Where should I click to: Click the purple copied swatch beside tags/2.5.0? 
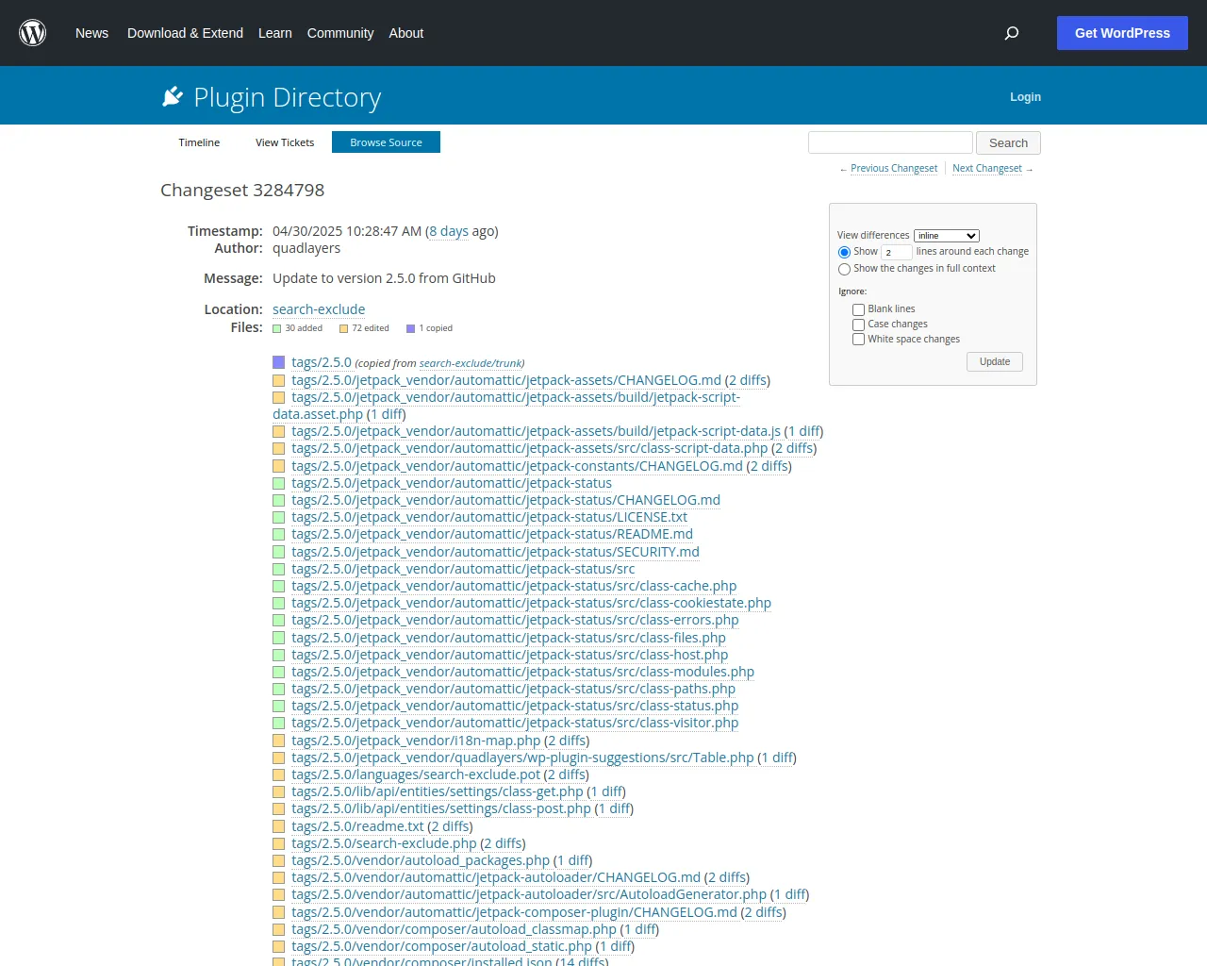[278, 362]
